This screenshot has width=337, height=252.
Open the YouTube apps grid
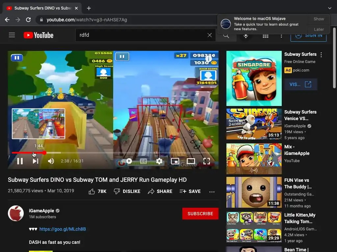[266, 36]
